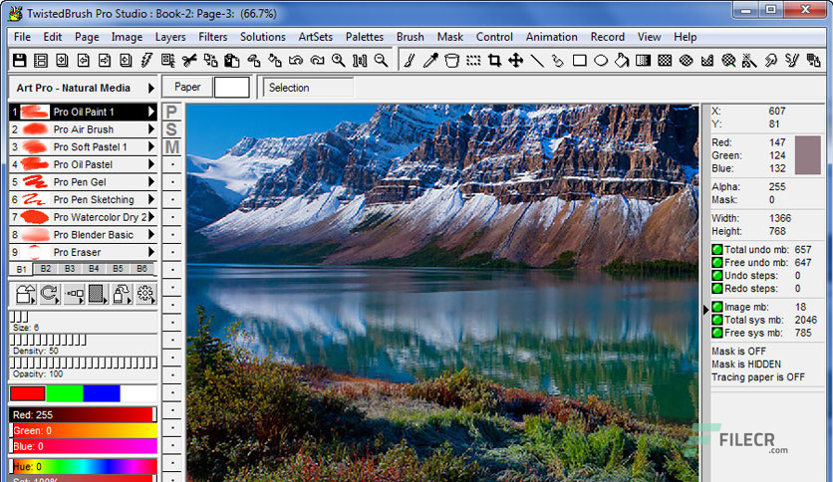Select the Gradient tool

[x=644, y=61]
